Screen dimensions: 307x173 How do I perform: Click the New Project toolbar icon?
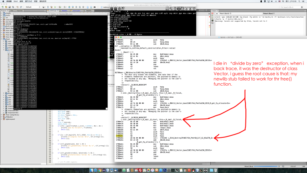pyautogui.click(x=6, y=7)
